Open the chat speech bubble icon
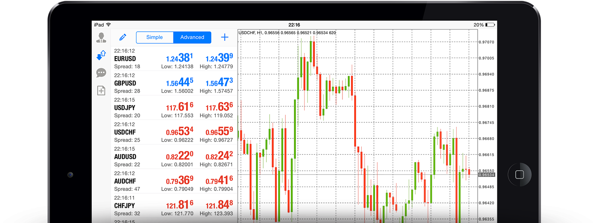Screen dimensions: 596x223 point(101,73)
